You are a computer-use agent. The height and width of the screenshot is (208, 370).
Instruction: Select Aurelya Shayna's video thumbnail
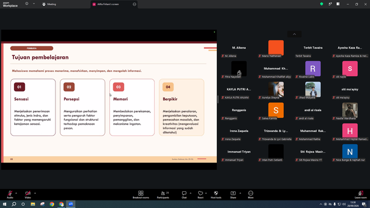276,90
